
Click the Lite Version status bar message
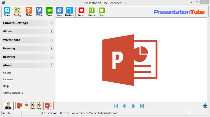pos(80,113)
